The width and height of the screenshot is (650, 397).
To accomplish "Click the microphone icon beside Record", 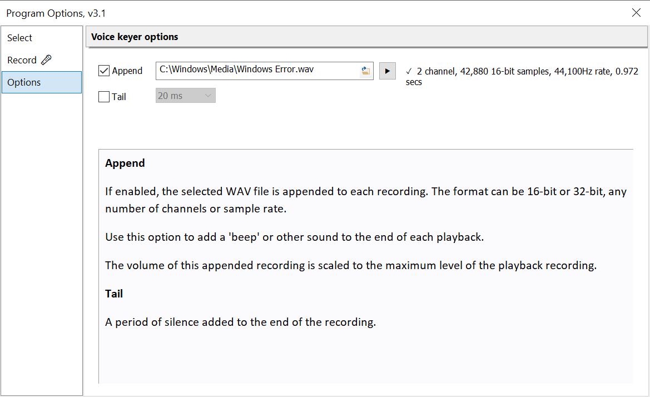I will (47, 59).
